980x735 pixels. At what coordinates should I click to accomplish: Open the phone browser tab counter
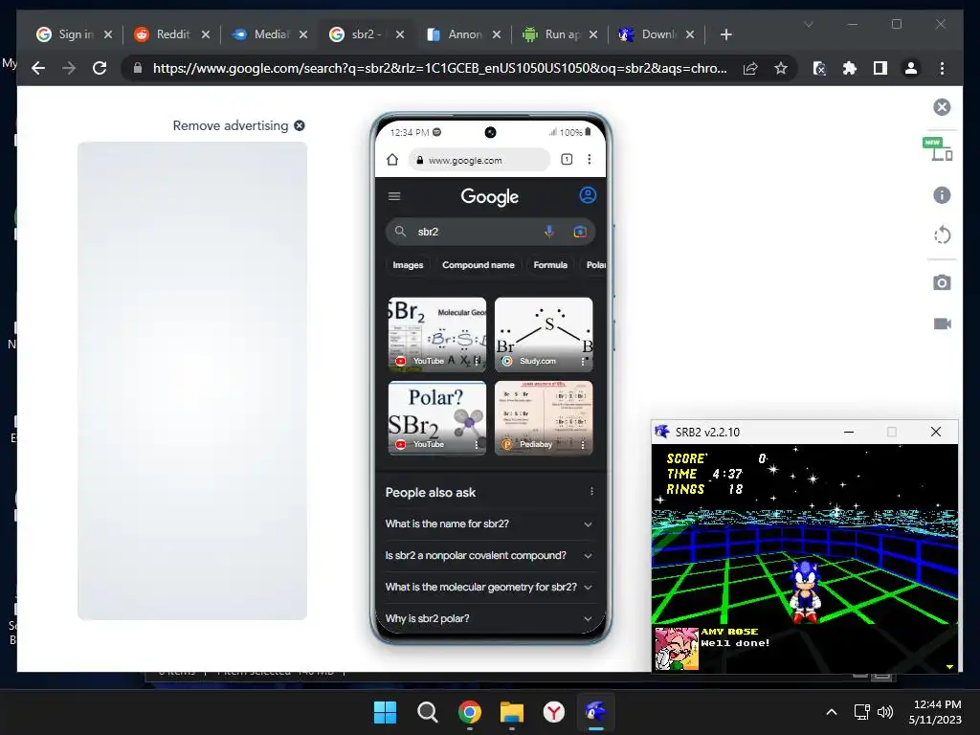pyautogui.click(x=567, y=160)
